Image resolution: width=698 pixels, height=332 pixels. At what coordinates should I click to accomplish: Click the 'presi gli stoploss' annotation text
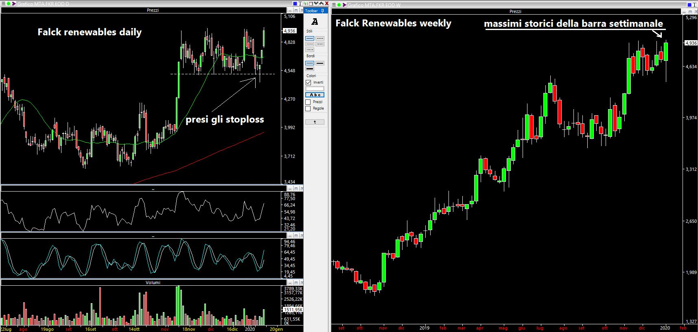pos(225,119)
